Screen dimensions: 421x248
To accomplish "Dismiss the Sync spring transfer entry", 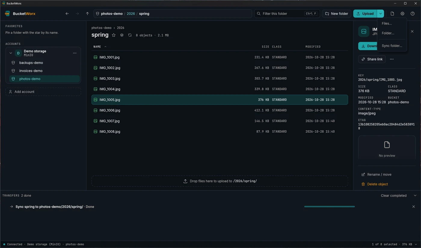I will click(x=413, y=207).
